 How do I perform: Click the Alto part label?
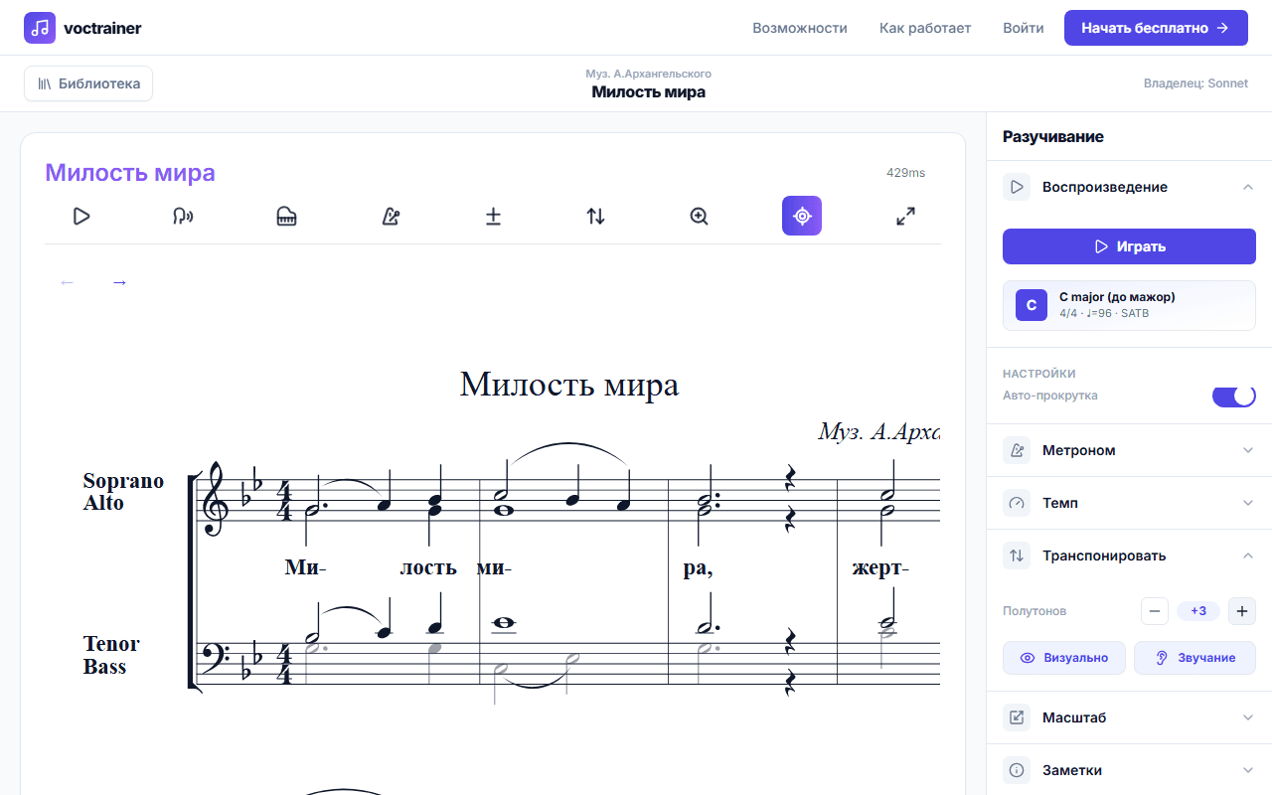coord(103,503)
